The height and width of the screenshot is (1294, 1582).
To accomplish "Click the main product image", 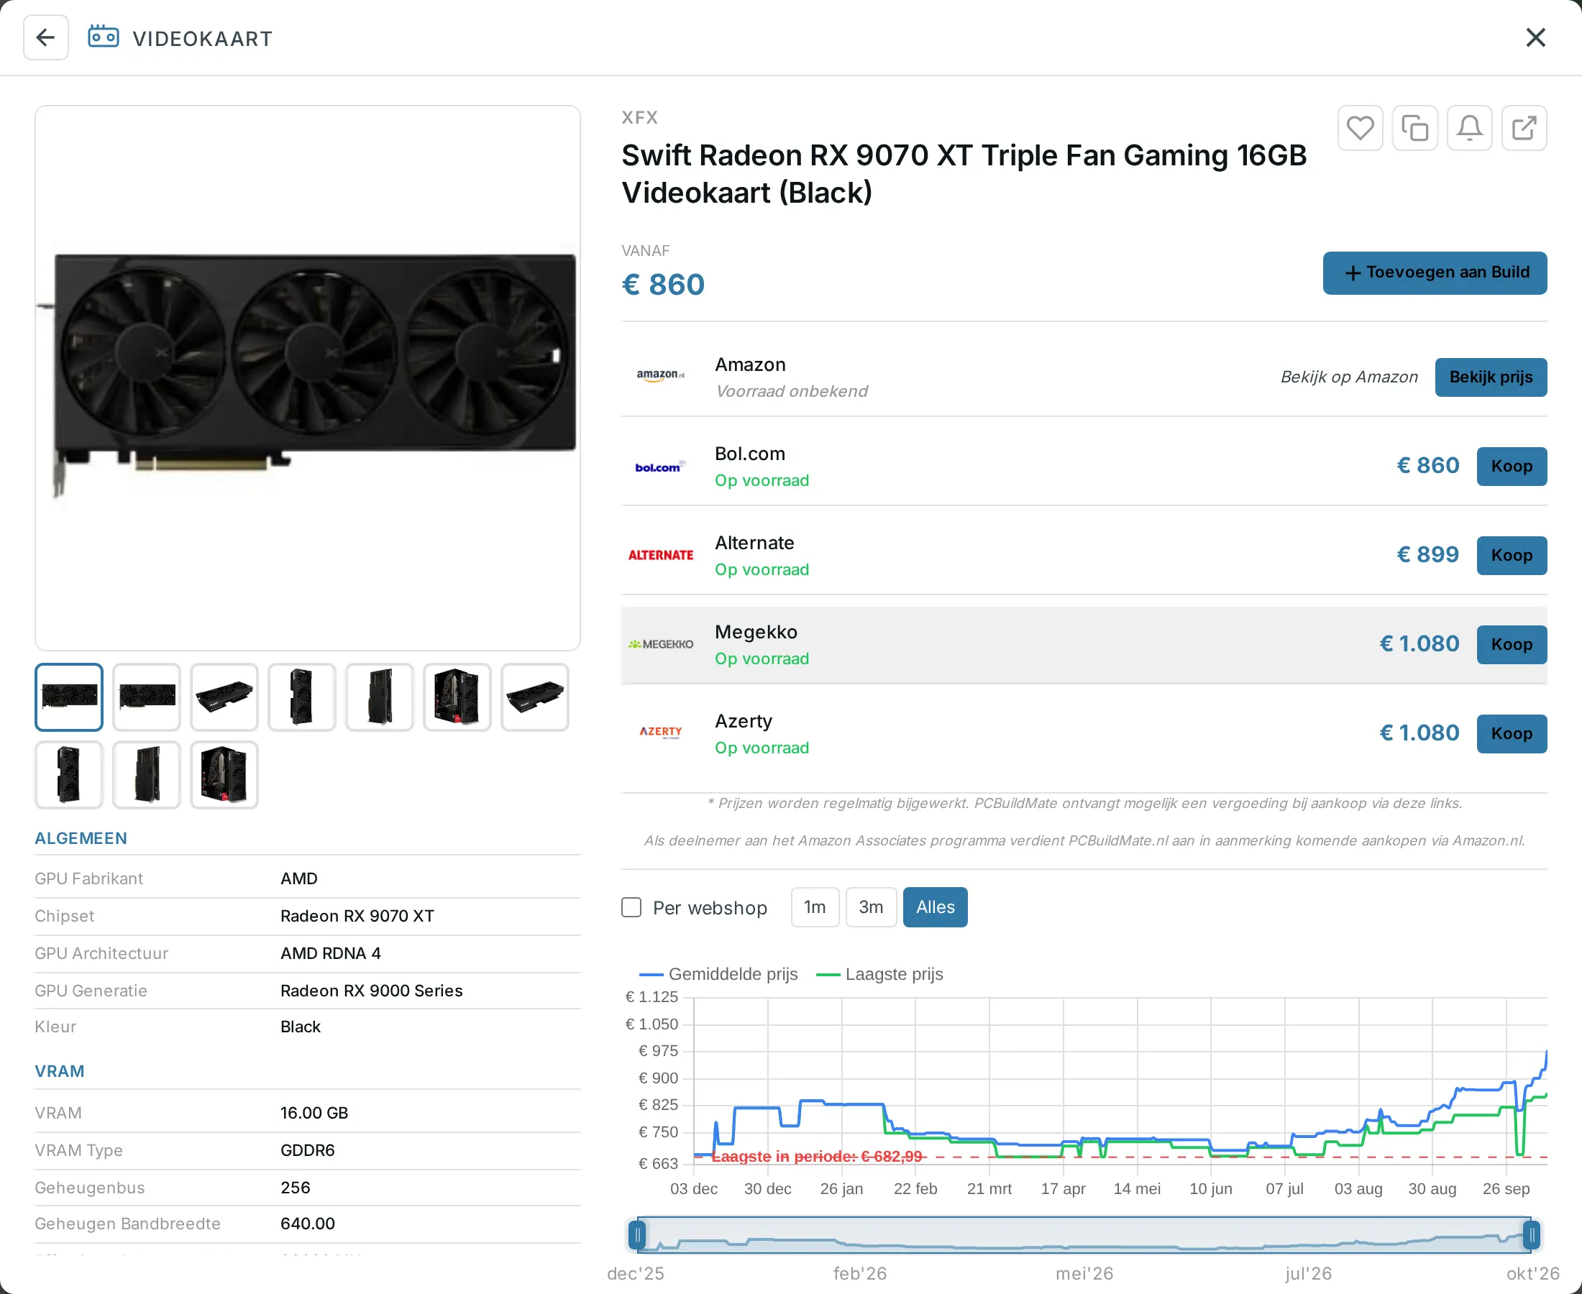I will point(307,378).
